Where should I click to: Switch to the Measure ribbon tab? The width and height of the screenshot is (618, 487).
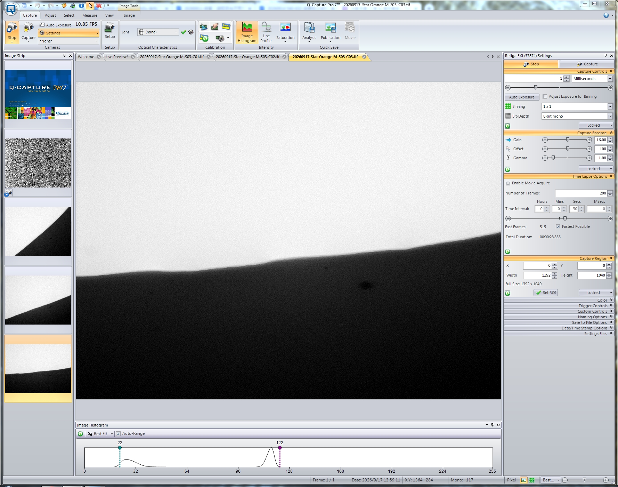click(x=90, y=15)
